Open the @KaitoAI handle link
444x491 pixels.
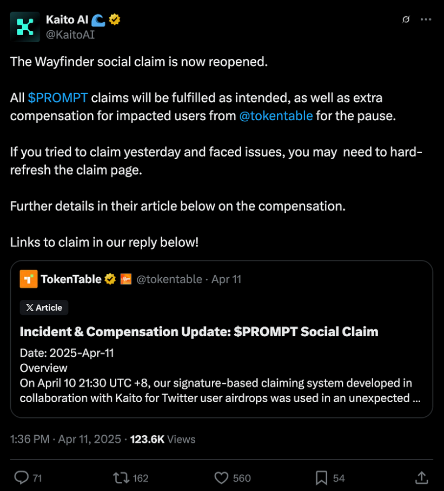(70, 35)
